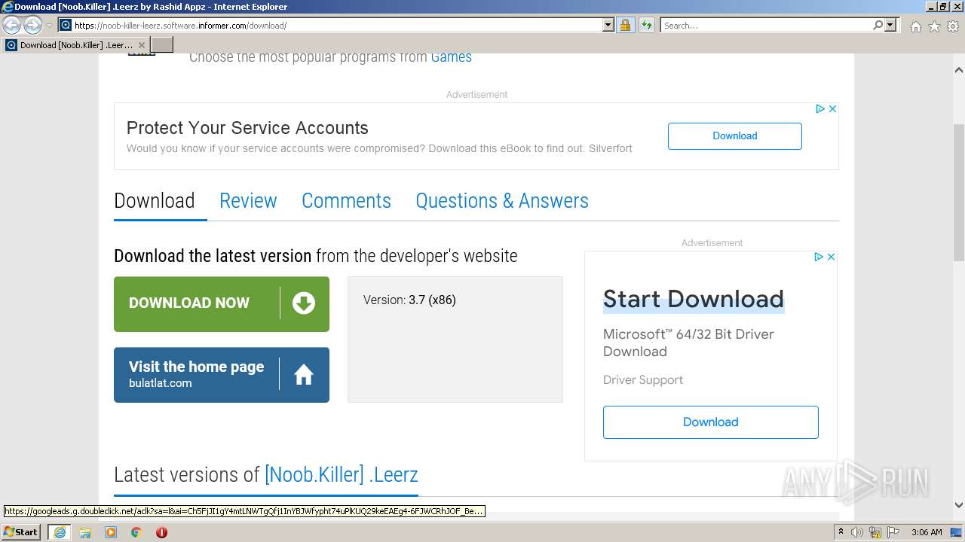Click the 3:06 AM system clock
Screen dimensions: 965x542
pos(927,532)
